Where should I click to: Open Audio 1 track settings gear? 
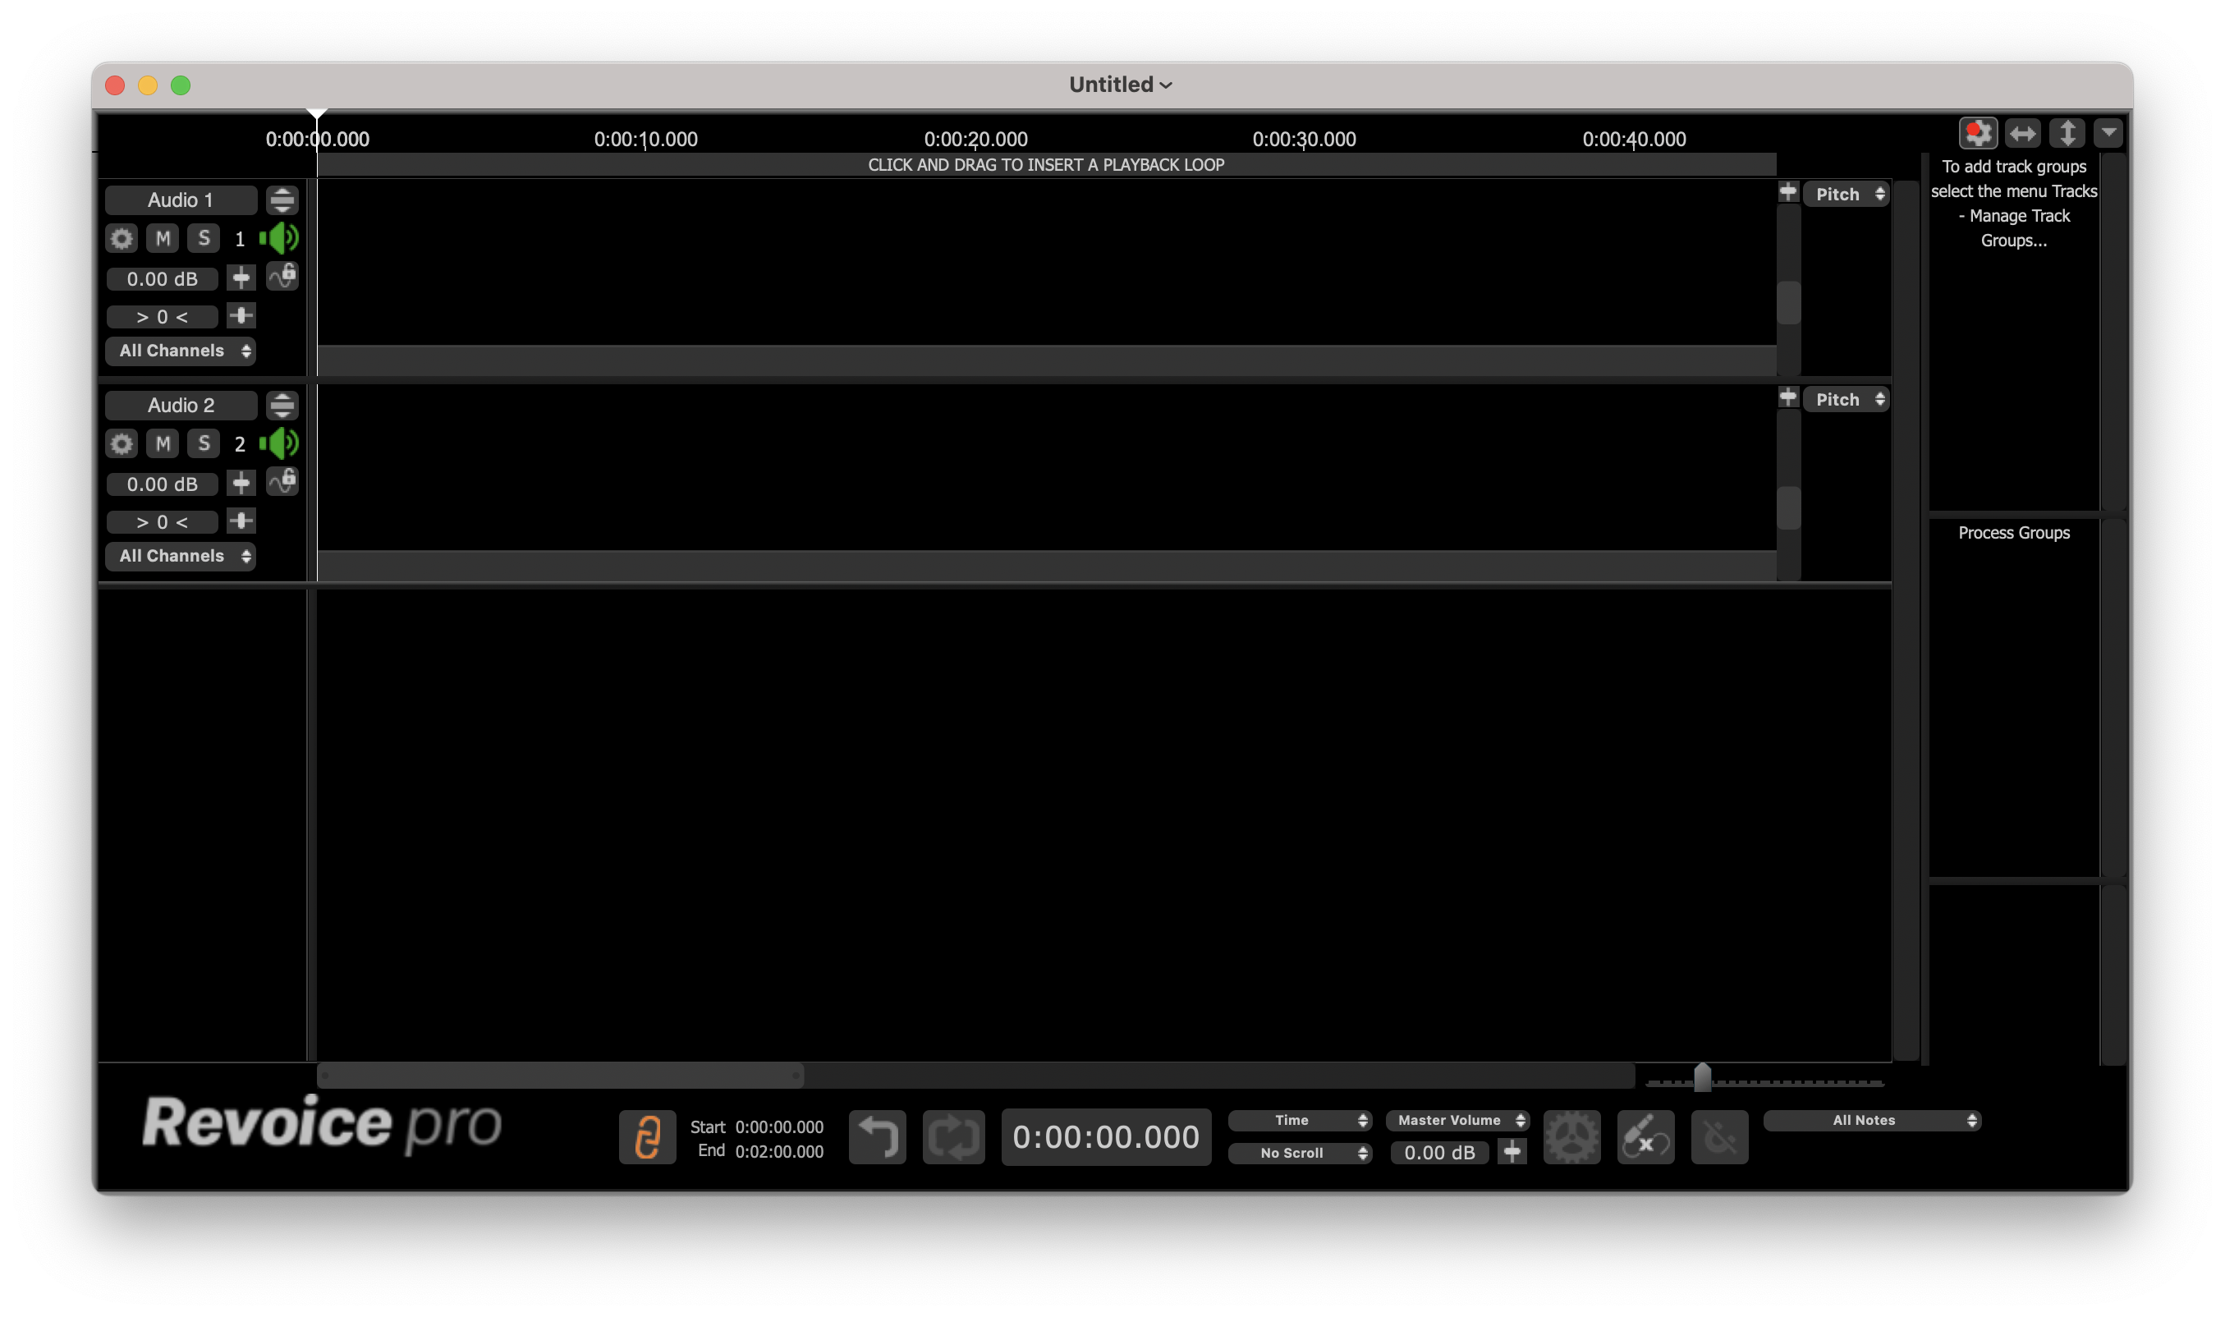click(122, 239)
